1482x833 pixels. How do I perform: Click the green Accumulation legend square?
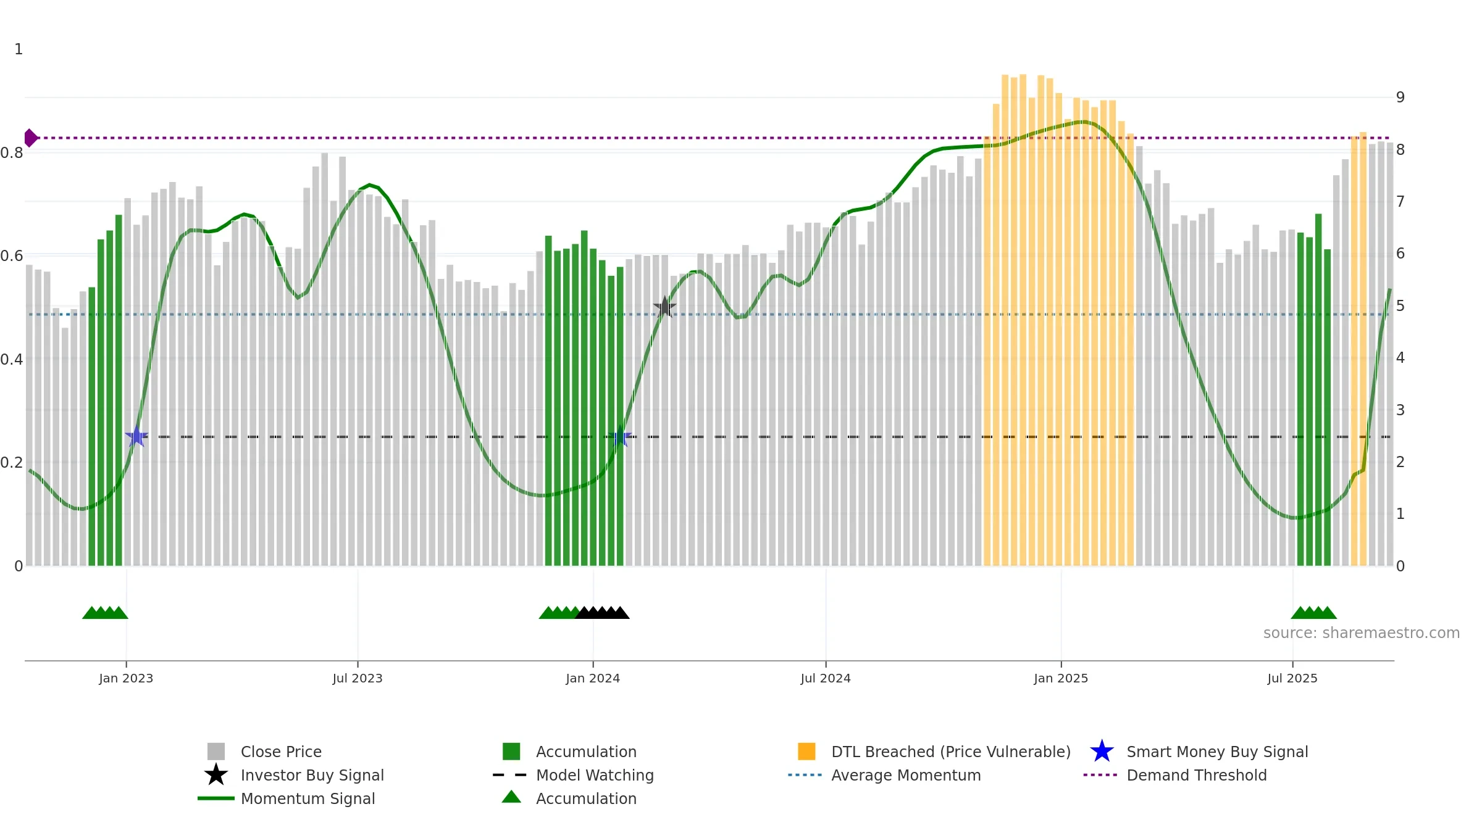point(511,752)
